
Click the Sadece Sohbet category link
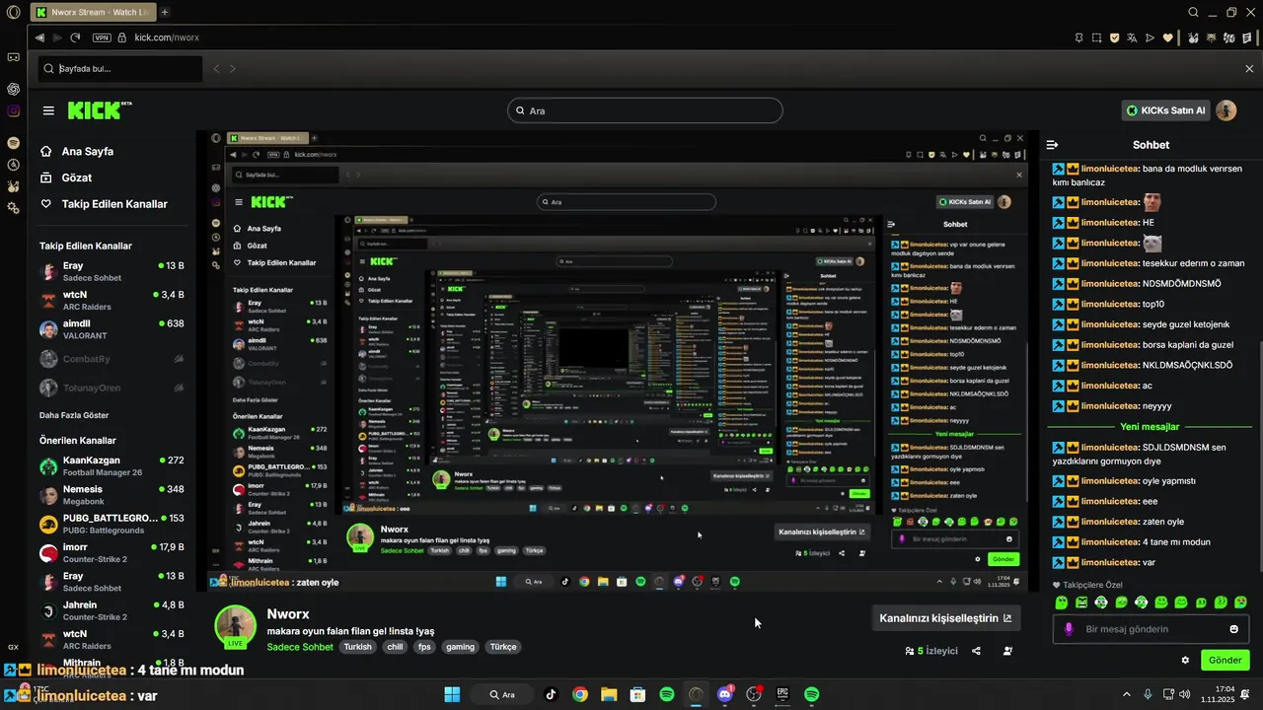coord(300,647)
